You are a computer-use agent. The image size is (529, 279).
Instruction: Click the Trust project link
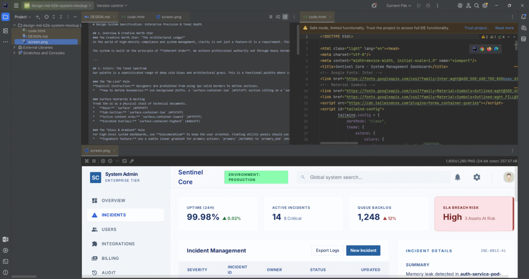[476, 28]
